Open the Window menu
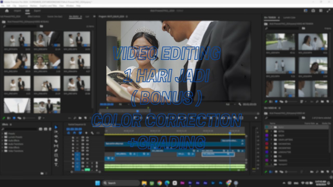 tap(69, 5)
